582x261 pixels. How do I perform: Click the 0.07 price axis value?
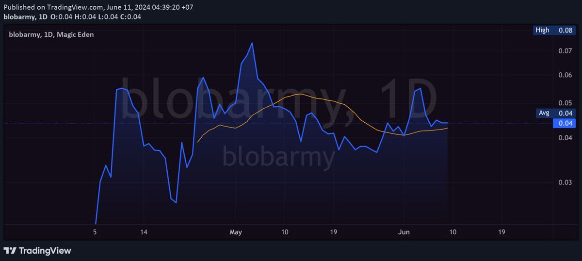(x=566, y=51)
